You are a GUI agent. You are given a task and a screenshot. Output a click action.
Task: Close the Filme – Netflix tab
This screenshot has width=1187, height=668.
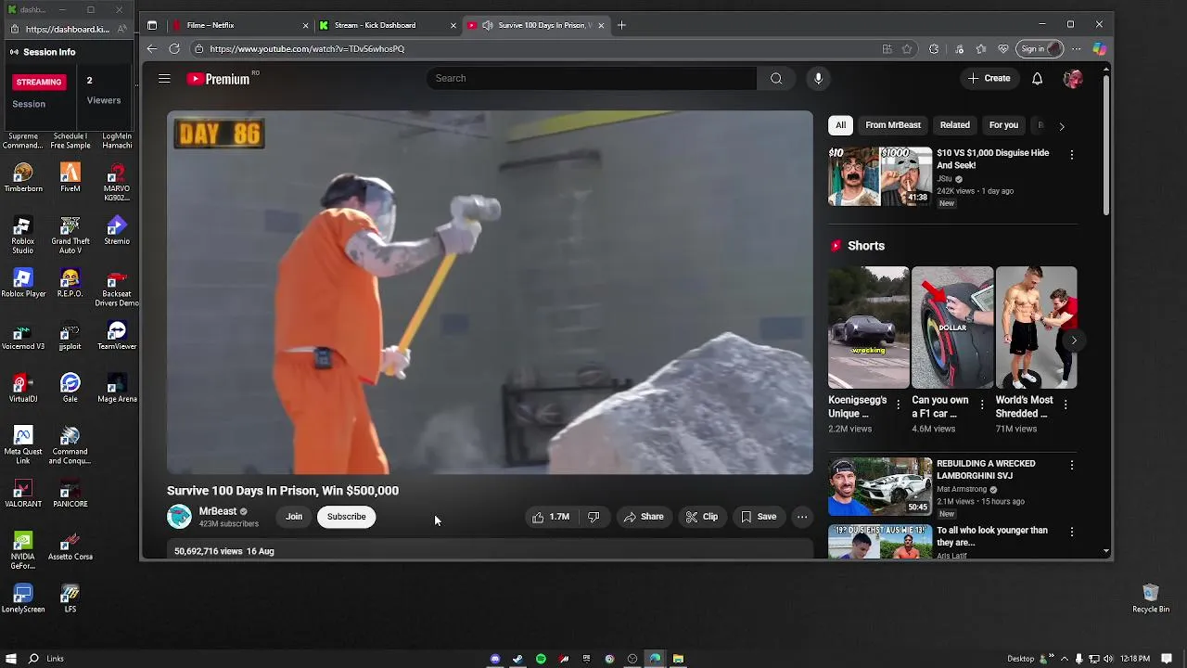305,25
